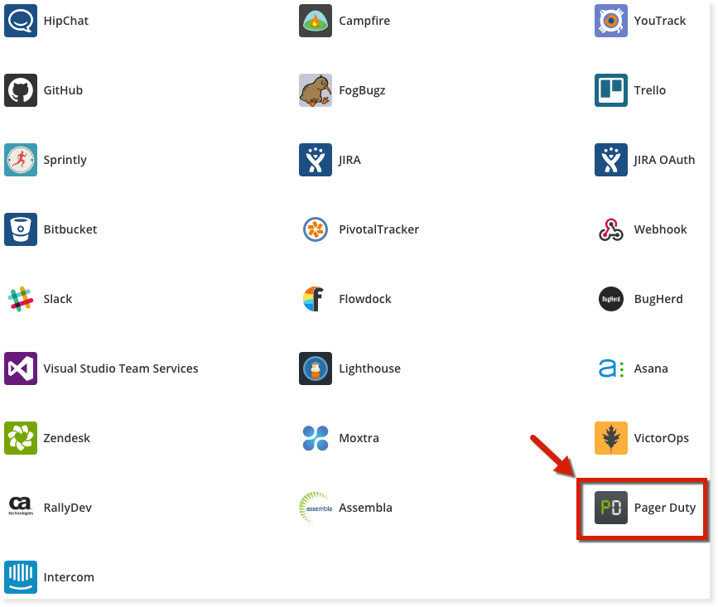Select the Intercom icon
The image size is (718, 607).
coord(20,577)
